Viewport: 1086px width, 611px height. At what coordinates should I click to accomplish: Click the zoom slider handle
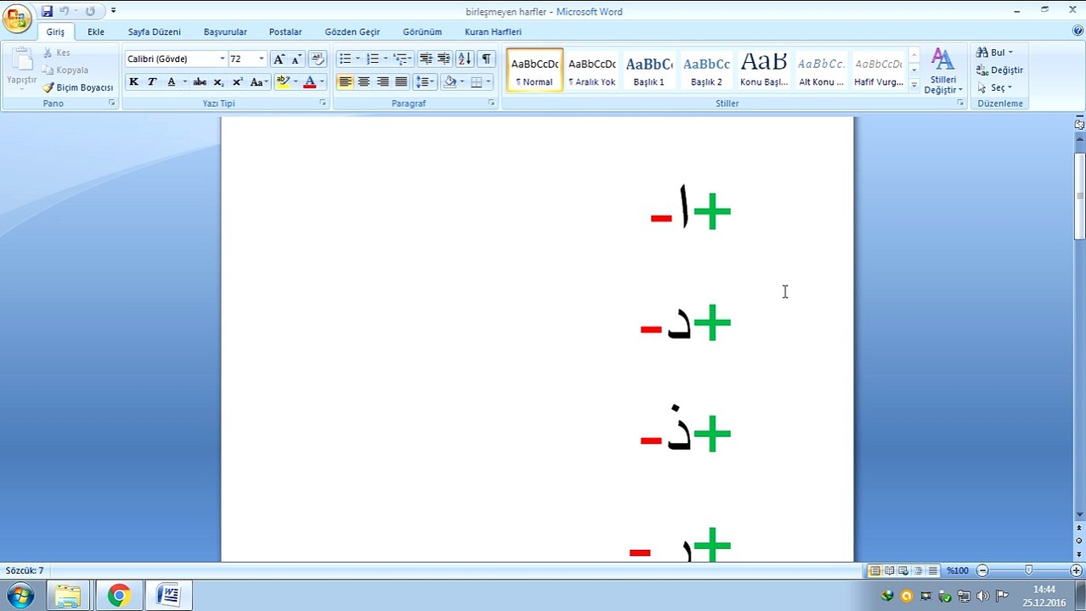tap(1029, 571)
